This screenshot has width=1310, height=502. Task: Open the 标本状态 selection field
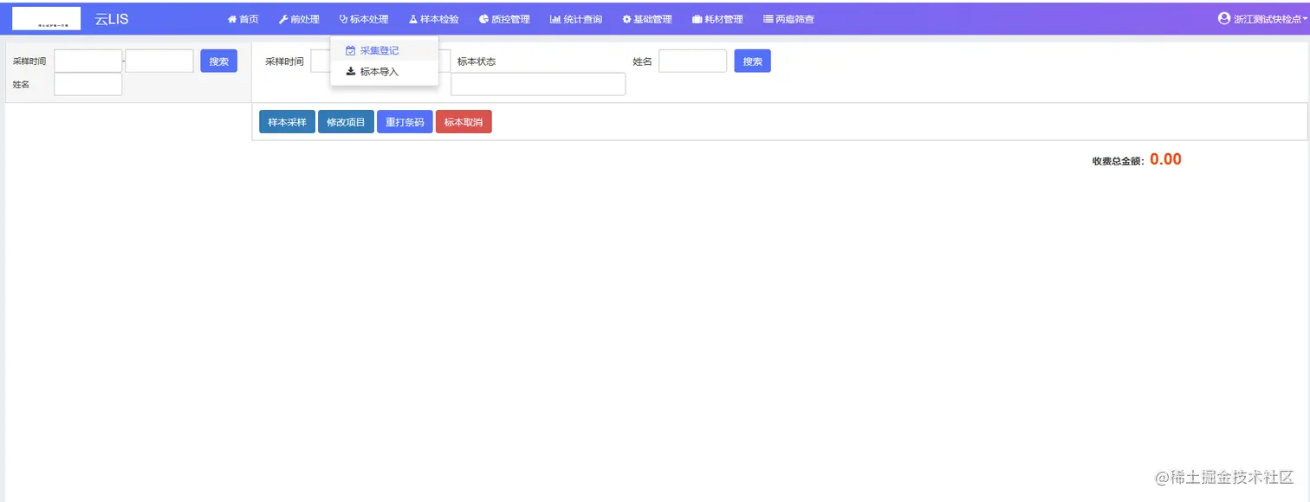[537, 84]
